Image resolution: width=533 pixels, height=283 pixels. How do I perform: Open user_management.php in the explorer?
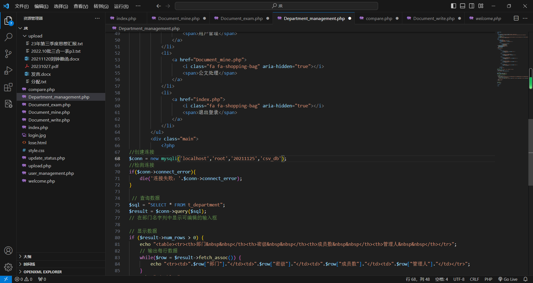(x=51, y=173)
